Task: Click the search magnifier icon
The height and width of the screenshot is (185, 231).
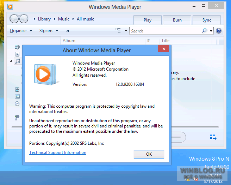Action: tap(204, 31)
